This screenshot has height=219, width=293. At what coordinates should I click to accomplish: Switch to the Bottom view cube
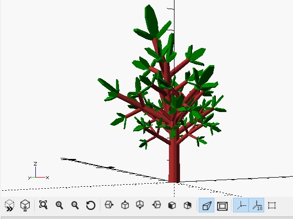click(x=140, y=205)
